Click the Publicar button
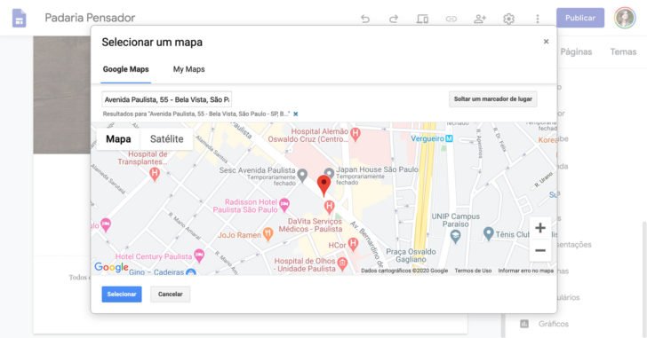This screenshot has height=338, width=647. pos(580,18)
